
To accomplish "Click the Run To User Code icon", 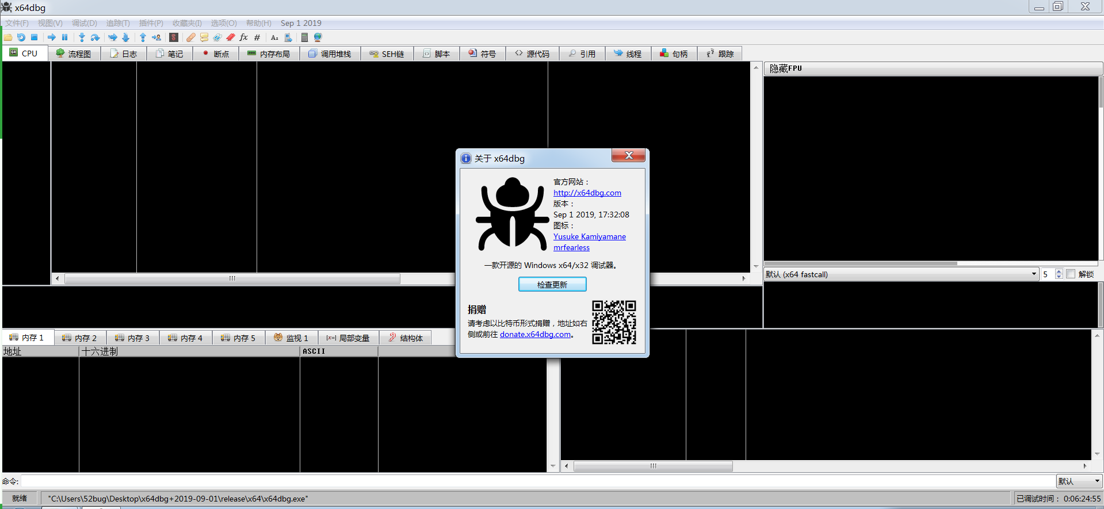I will pos(156,37).
